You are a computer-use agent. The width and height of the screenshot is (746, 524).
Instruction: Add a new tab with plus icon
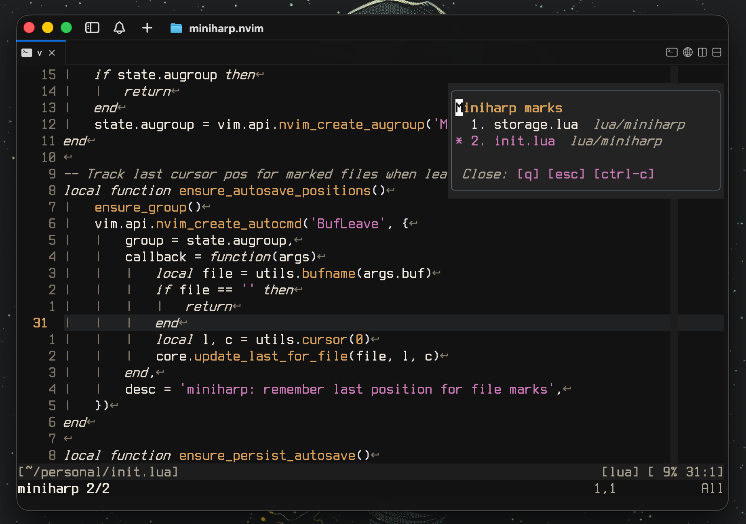147,28
